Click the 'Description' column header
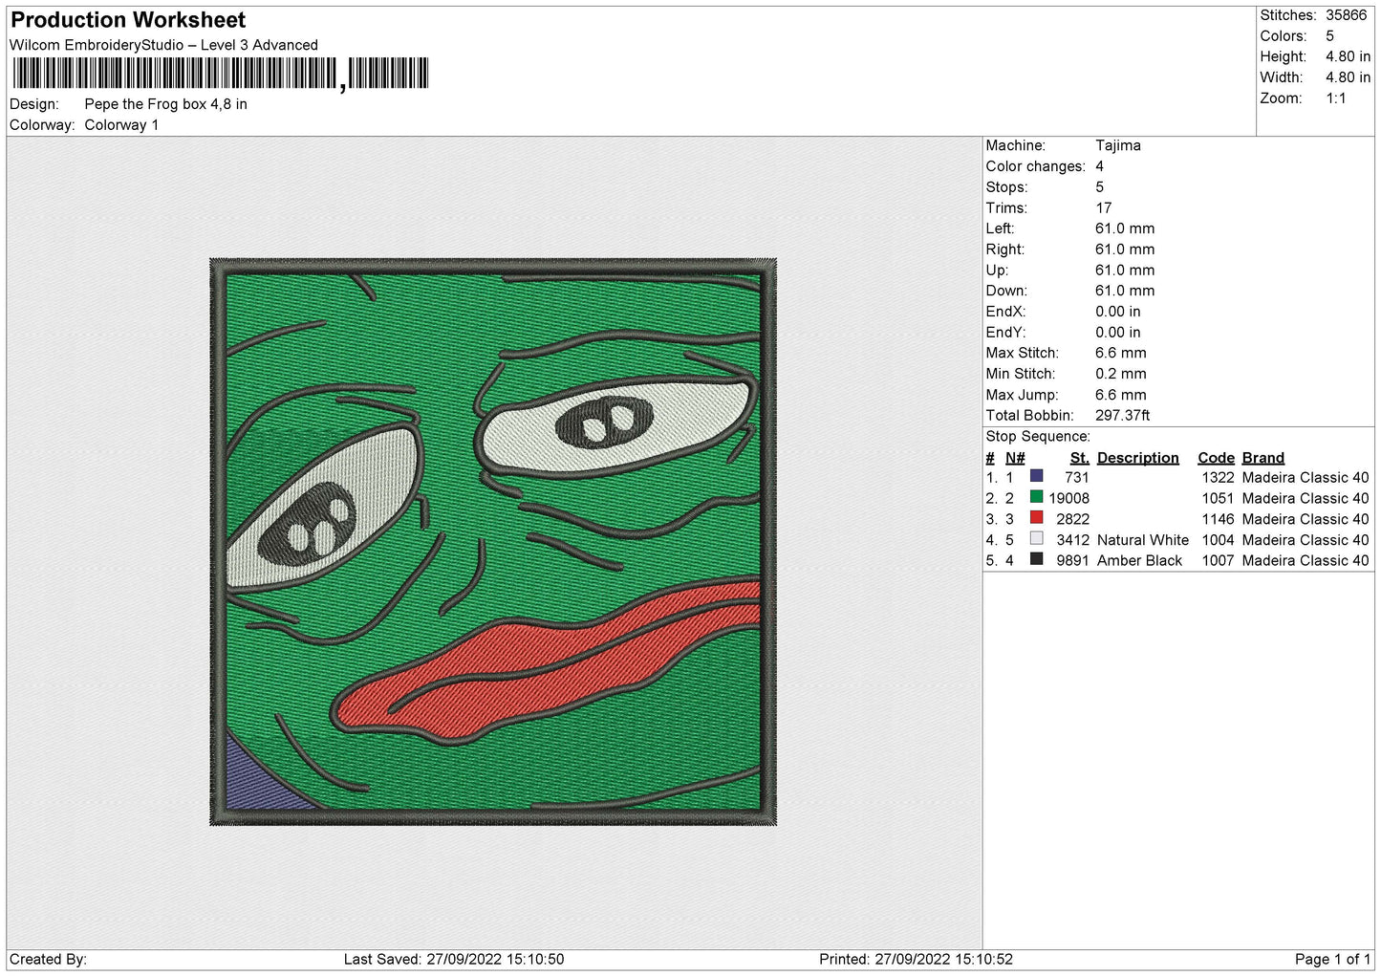The width and height of the screenshot is (1381, 976). coord(1137,458)
